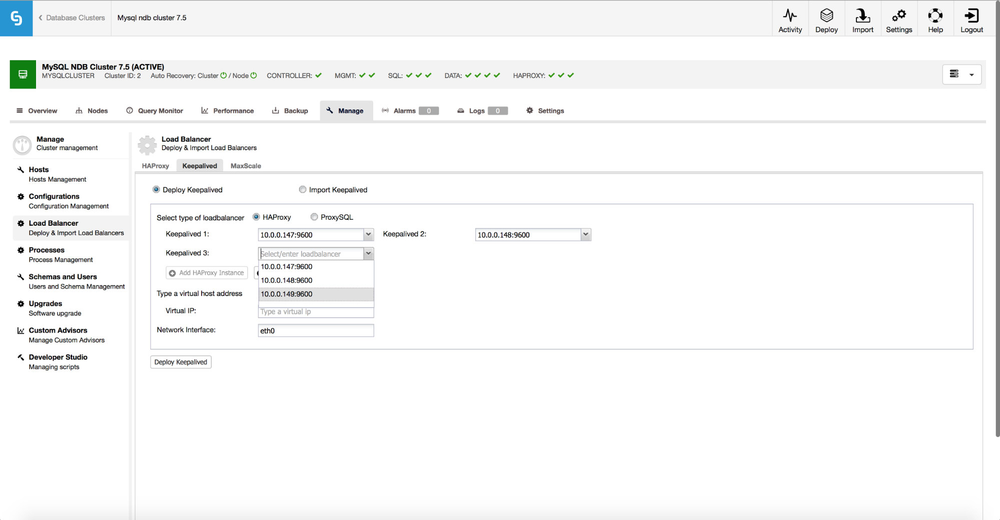
Task: Open the Query Monitor tab
Action: tap(155, 111)
